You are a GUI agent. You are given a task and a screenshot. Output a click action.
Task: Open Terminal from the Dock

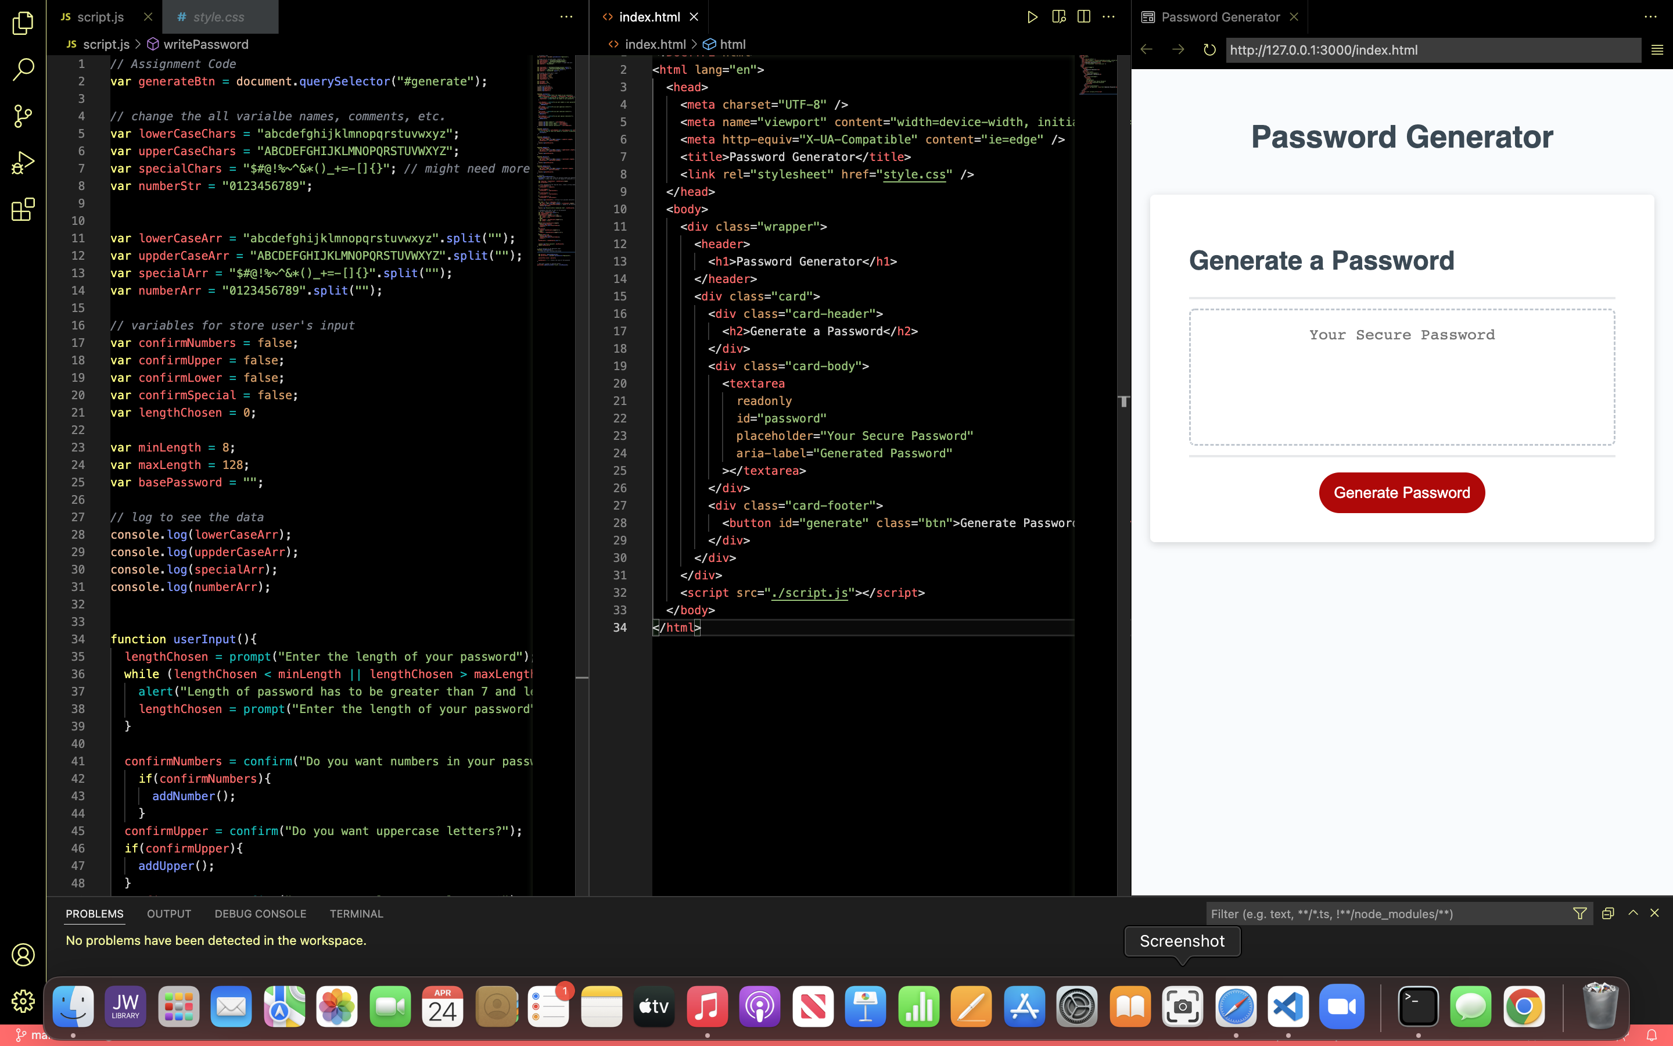click(1418, 1006)
